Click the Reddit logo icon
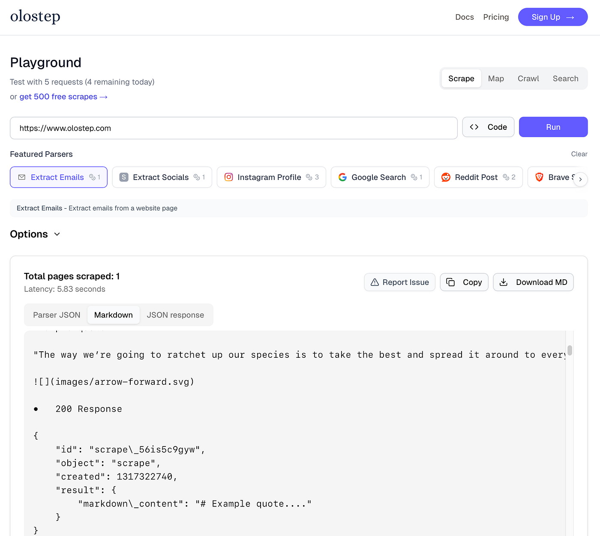This screenshot has width=600, height=536. pyautogui.click(x=446, y=177)
